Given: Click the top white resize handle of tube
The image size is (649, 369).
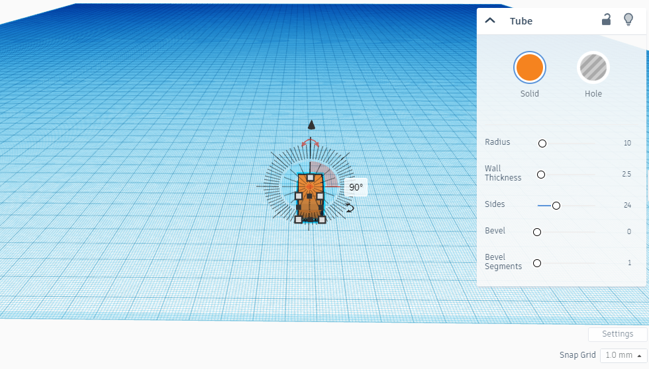Looking at the screenshot, I should click(311, 178).
